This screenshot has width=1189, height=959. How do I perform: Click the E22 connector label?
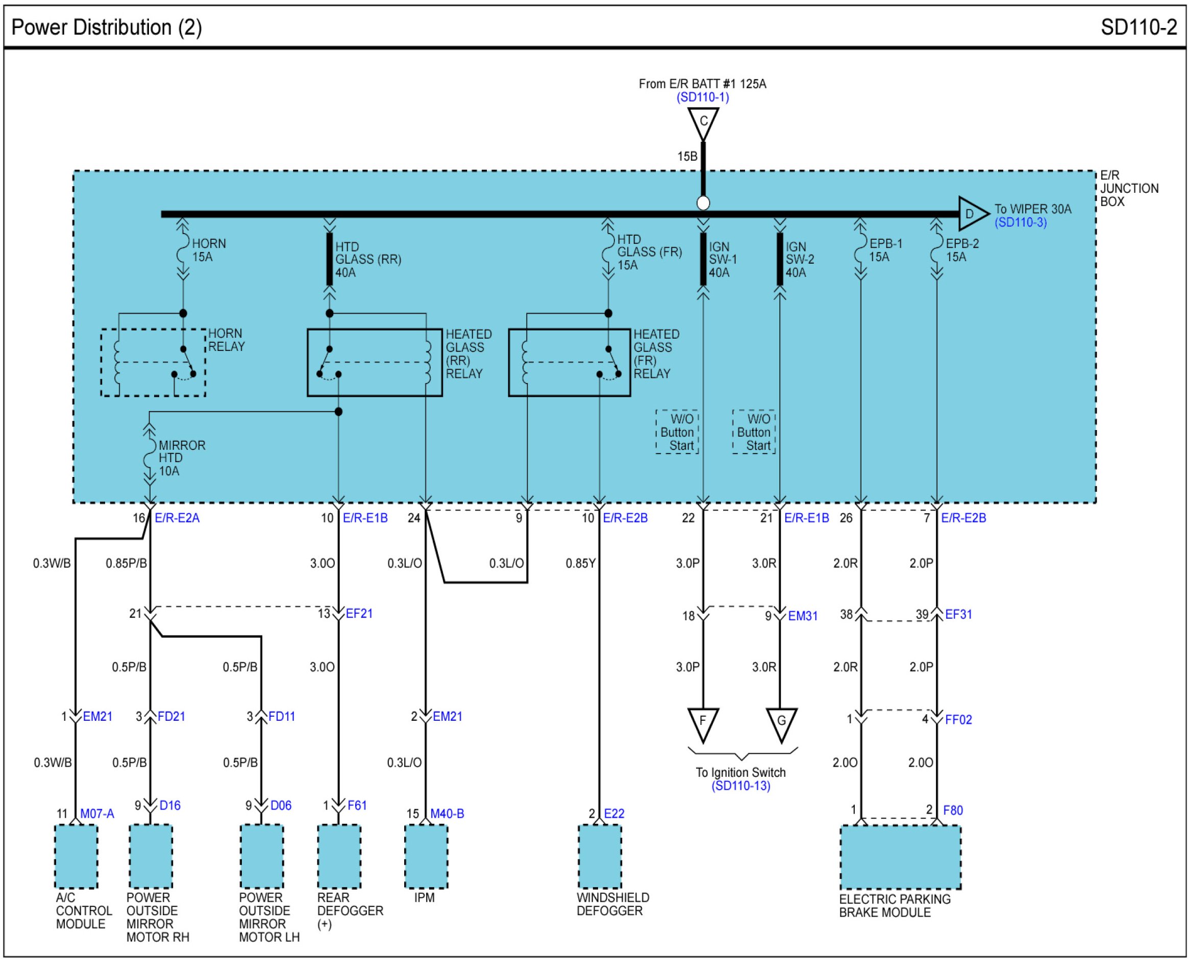[613, 814]
